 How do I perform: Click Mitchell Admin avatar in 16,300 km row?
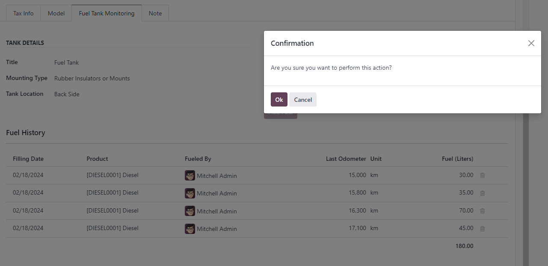(x=190, y=211)
